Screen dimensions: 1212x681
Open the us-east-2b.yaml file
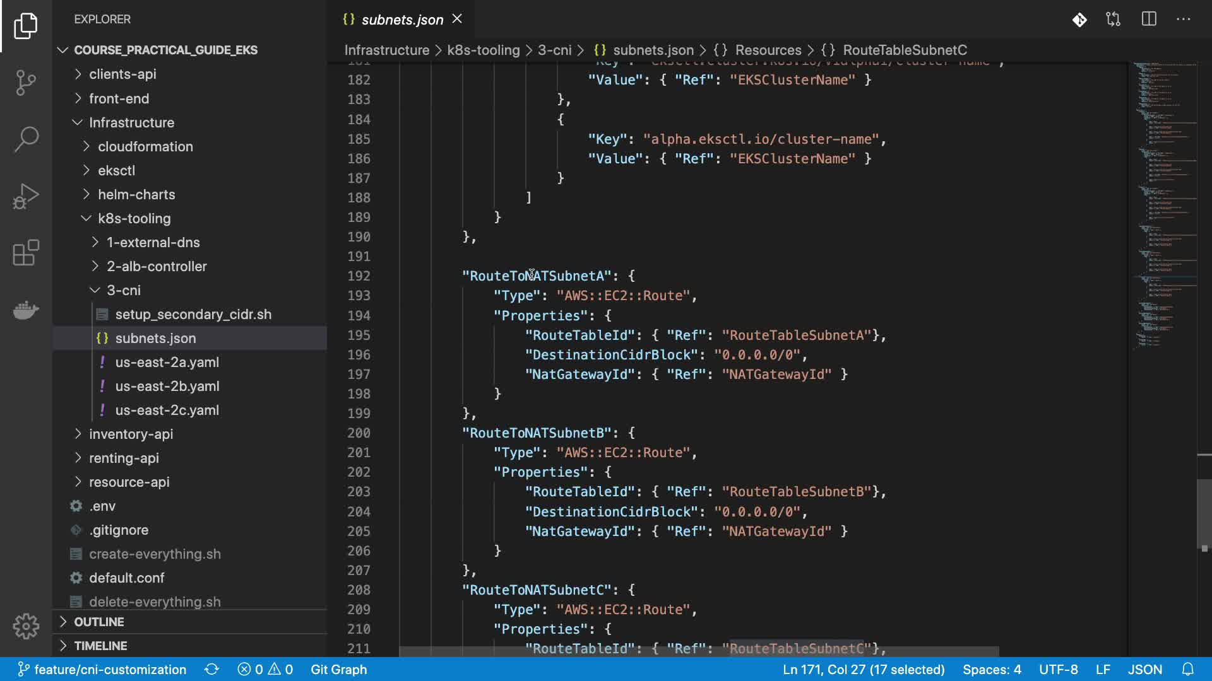[x=167, y=386]
